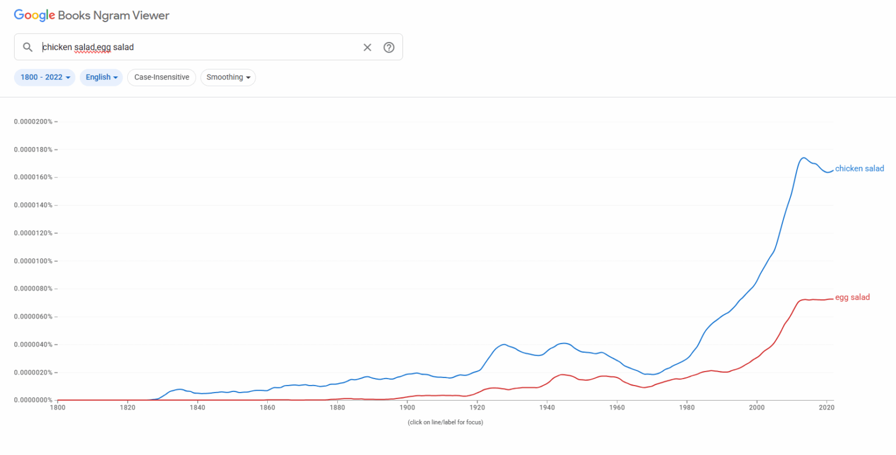Viewport: 896px width, 455px height.
Task: Focus the chicken salad line label
Action: tap(859, 169)
